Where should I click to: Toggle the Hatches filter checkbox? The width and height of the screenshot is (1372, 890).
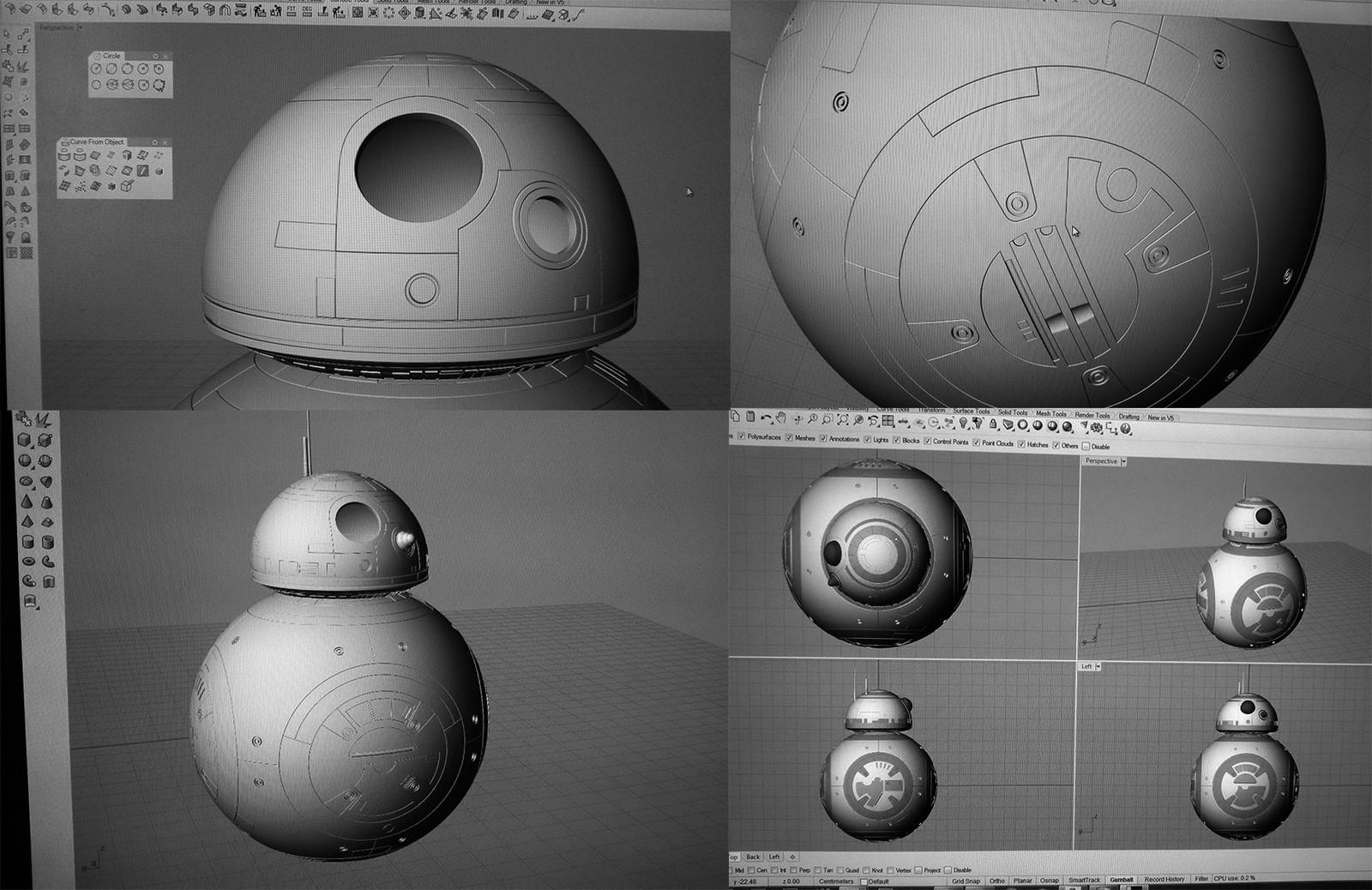1021,444
